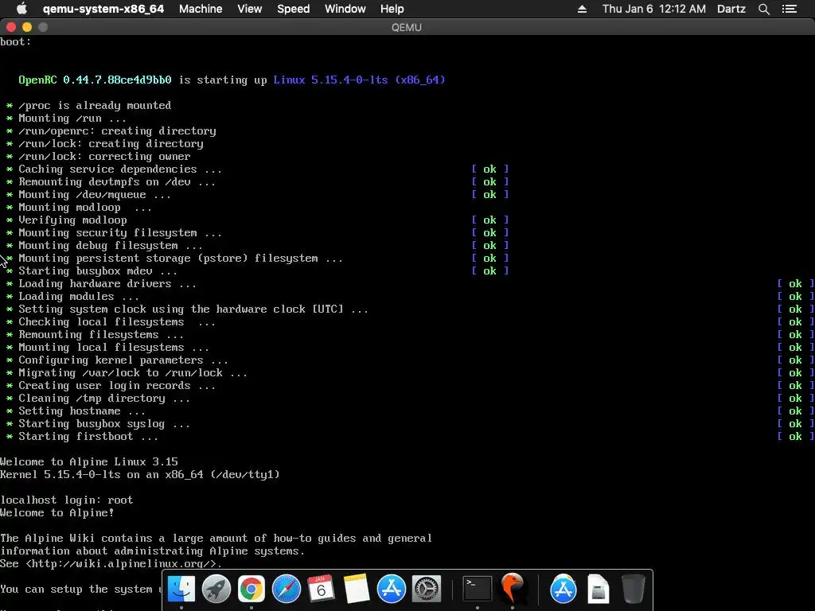Click the 'Welcome to Alpine!' line

[57, 513]
